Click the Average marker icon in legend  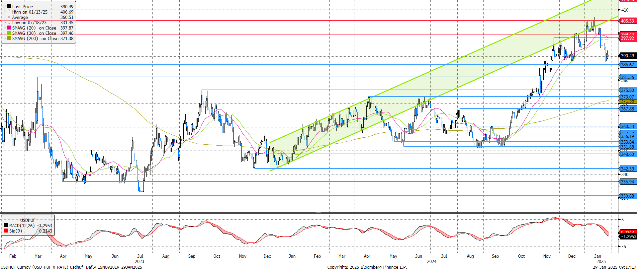point(9,17)
